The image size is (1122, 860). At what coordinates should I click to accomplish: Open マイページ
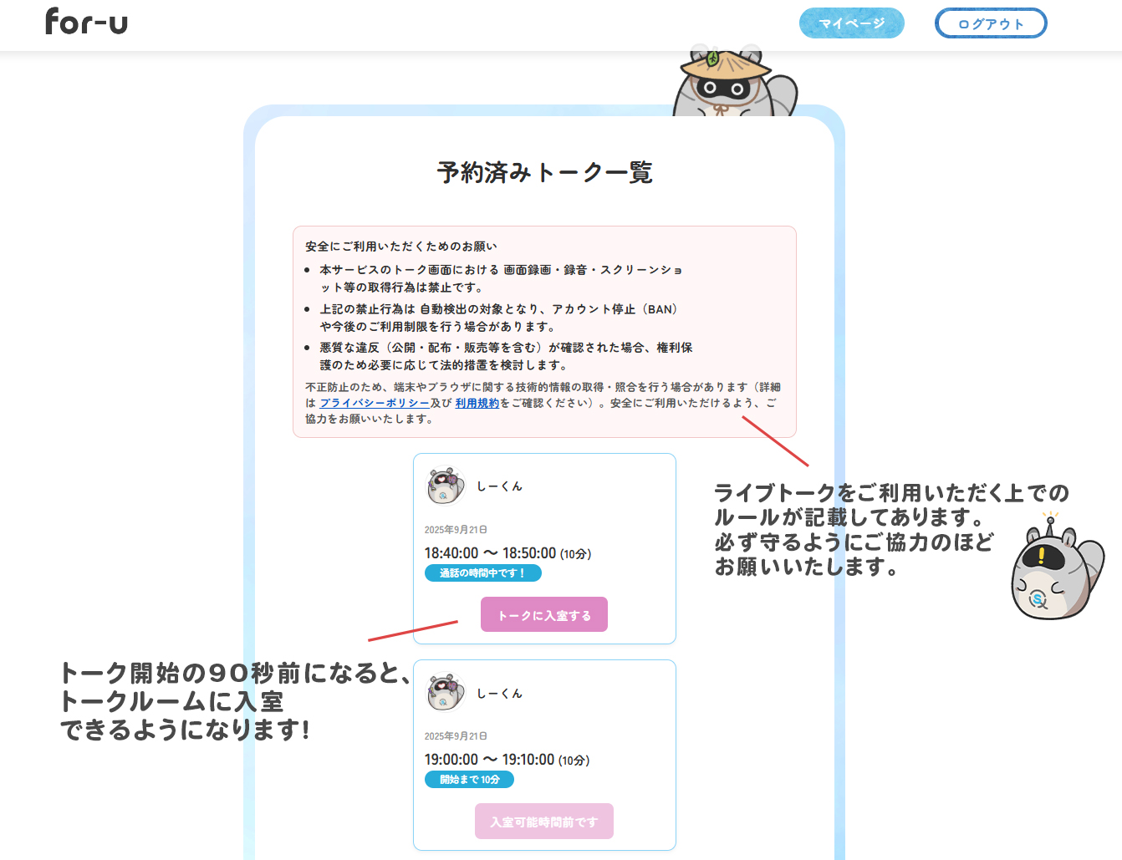851,23
